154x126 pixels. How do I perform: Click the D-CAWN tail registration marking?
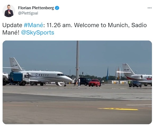(15, 65)
